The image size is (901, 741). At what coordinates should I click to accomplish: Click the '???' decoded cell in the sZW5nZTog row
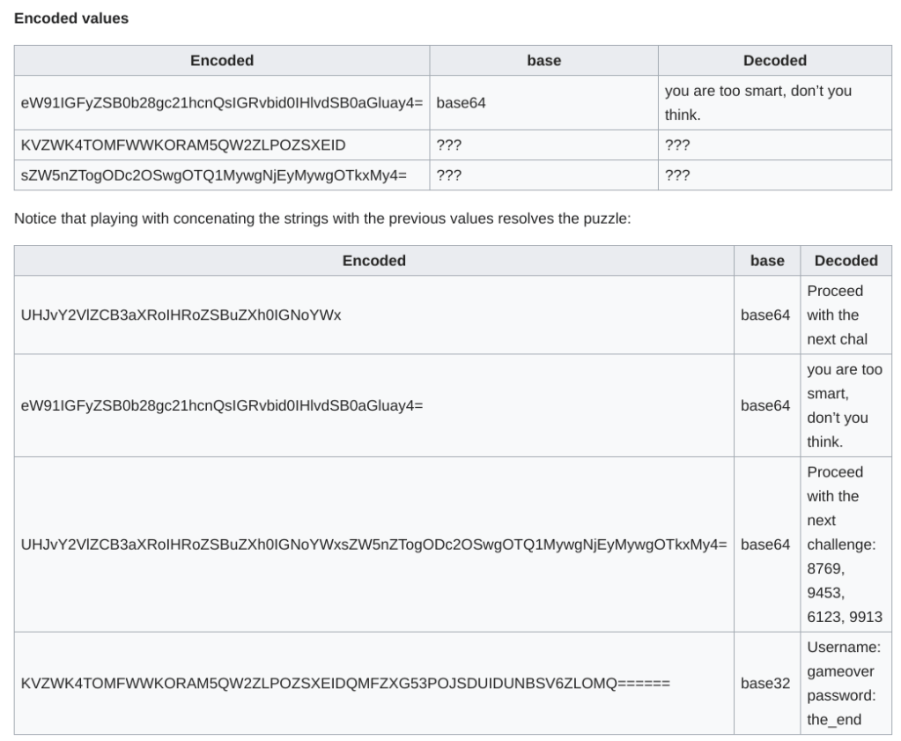tap(677, 174)
